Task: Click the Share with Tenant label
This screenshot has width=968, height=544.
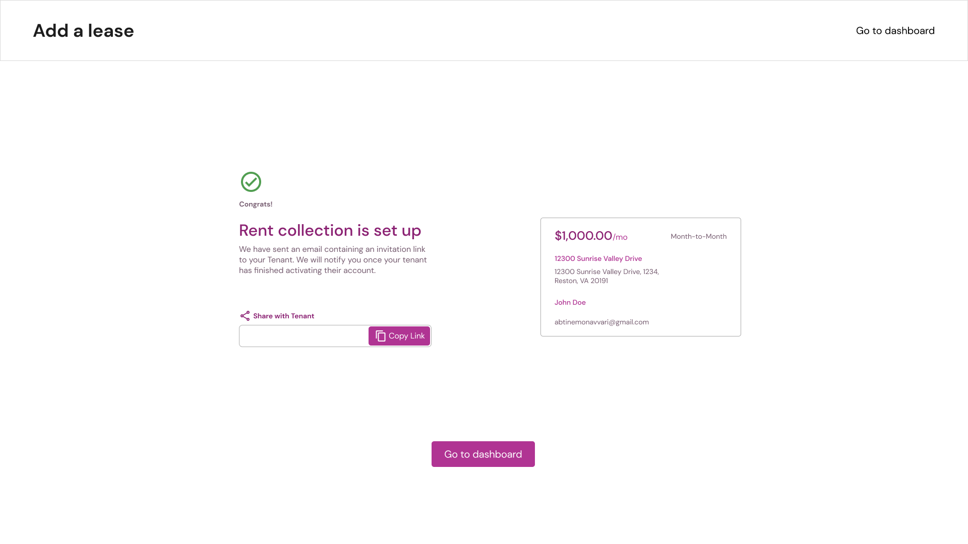Action: (x=283, y=316)
